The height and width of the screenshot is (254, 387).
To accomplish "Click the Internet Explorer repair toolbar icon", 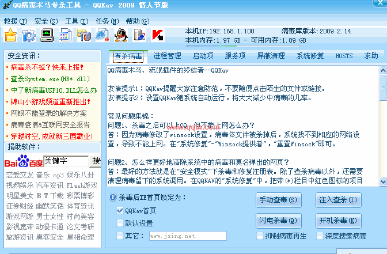I will (103, 35).
